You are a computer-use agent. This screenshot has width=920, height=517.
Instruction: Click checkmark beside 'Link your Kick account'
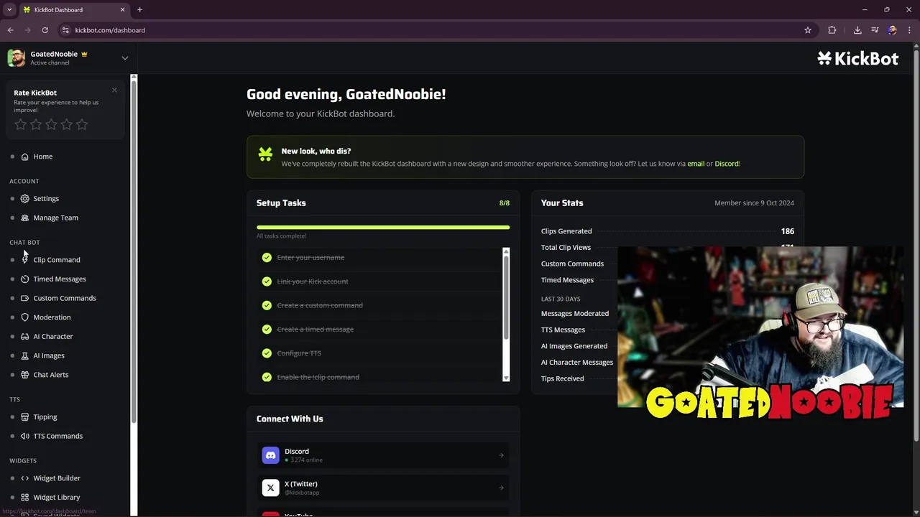267,281
